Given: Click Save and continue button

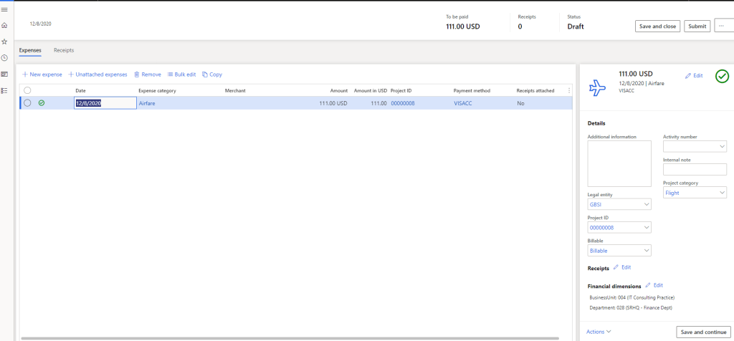Looking at the screenshot, I should click(703, 332).
